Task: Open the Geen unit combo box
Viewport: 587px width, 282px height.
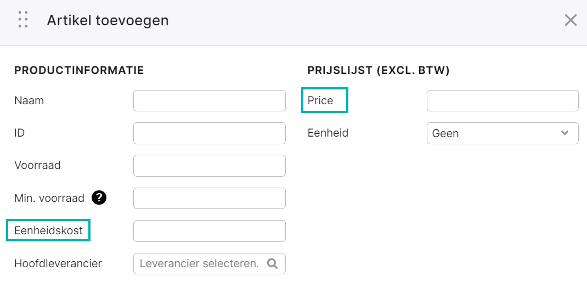Action: [x=503, y=133]
